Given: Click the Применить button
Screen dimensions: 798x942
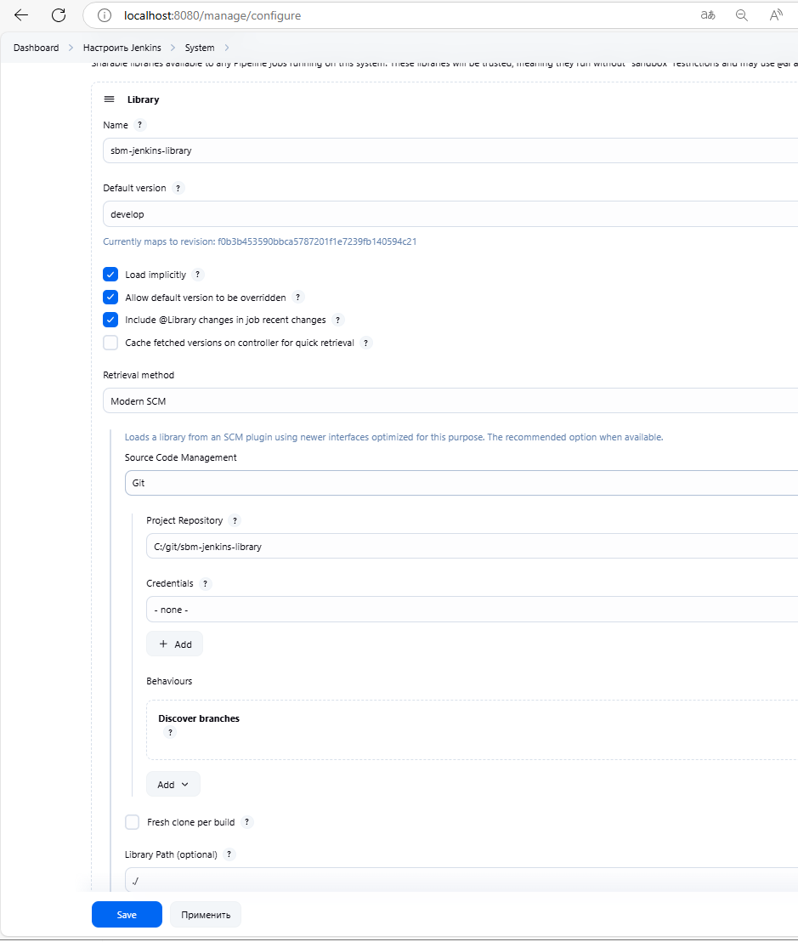Looking at the screenshot, I should (x=206, y=915).
